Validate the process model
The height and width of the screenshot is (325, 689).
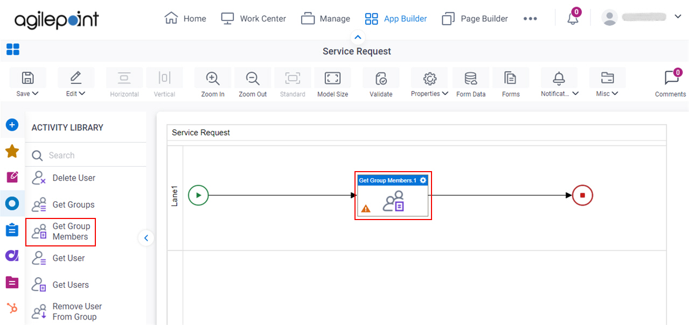tap(381, 83)
